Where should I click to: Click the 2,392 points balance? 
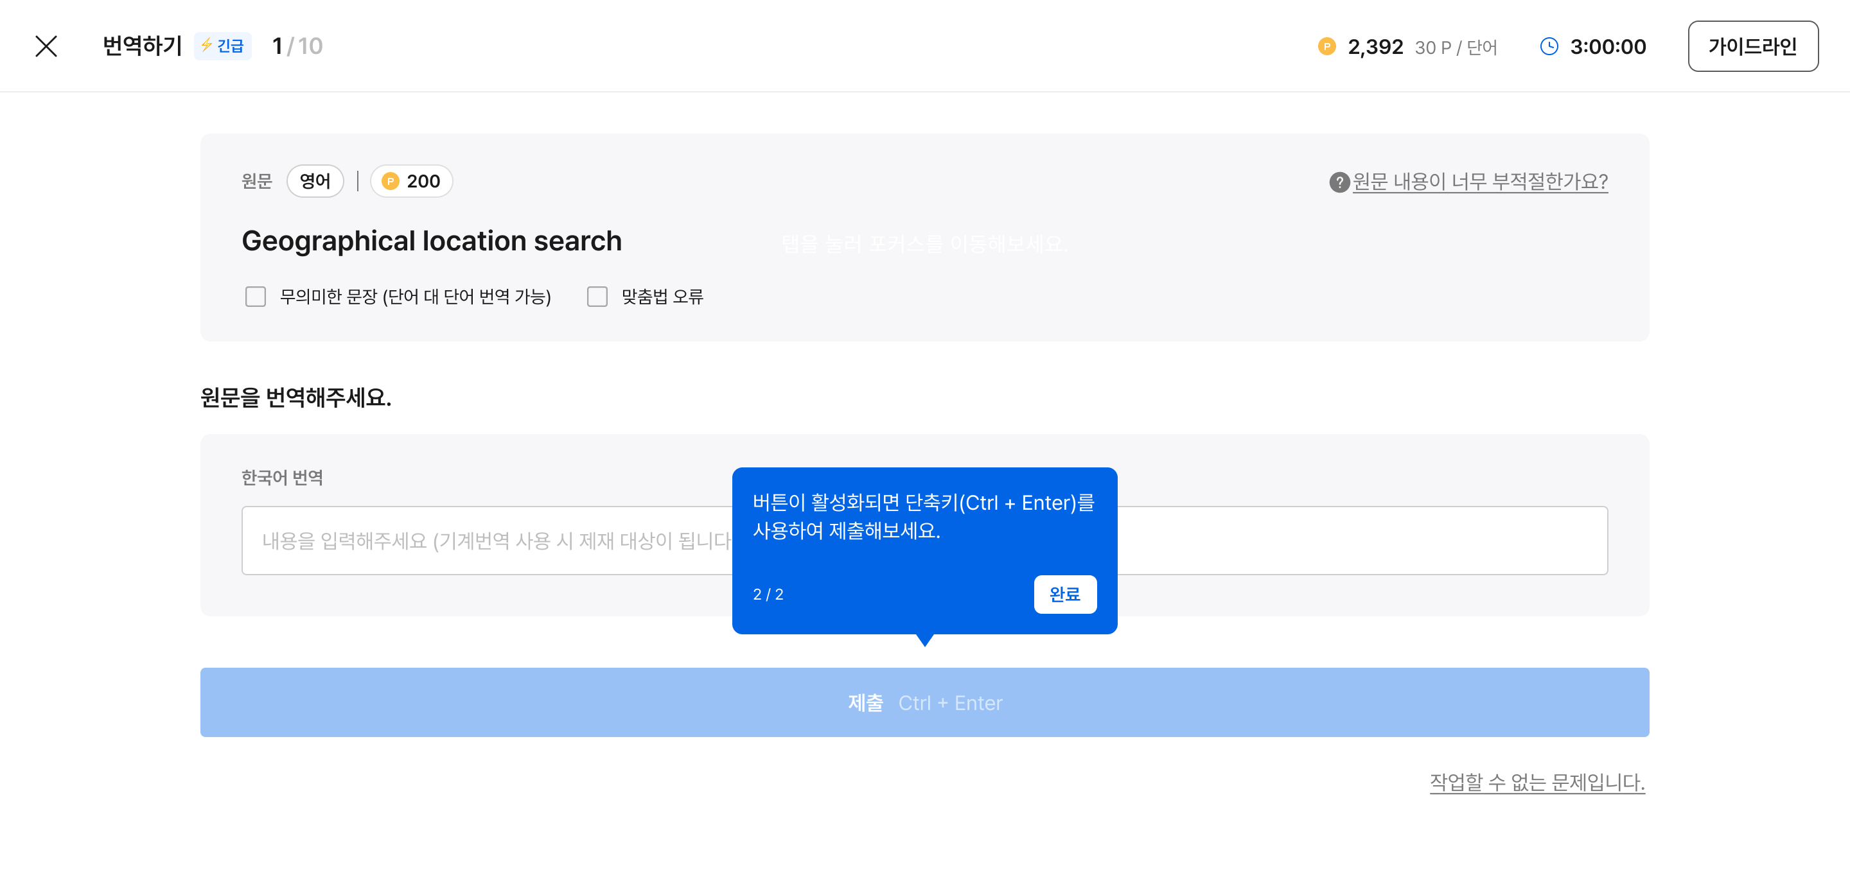pos(1375,47)
